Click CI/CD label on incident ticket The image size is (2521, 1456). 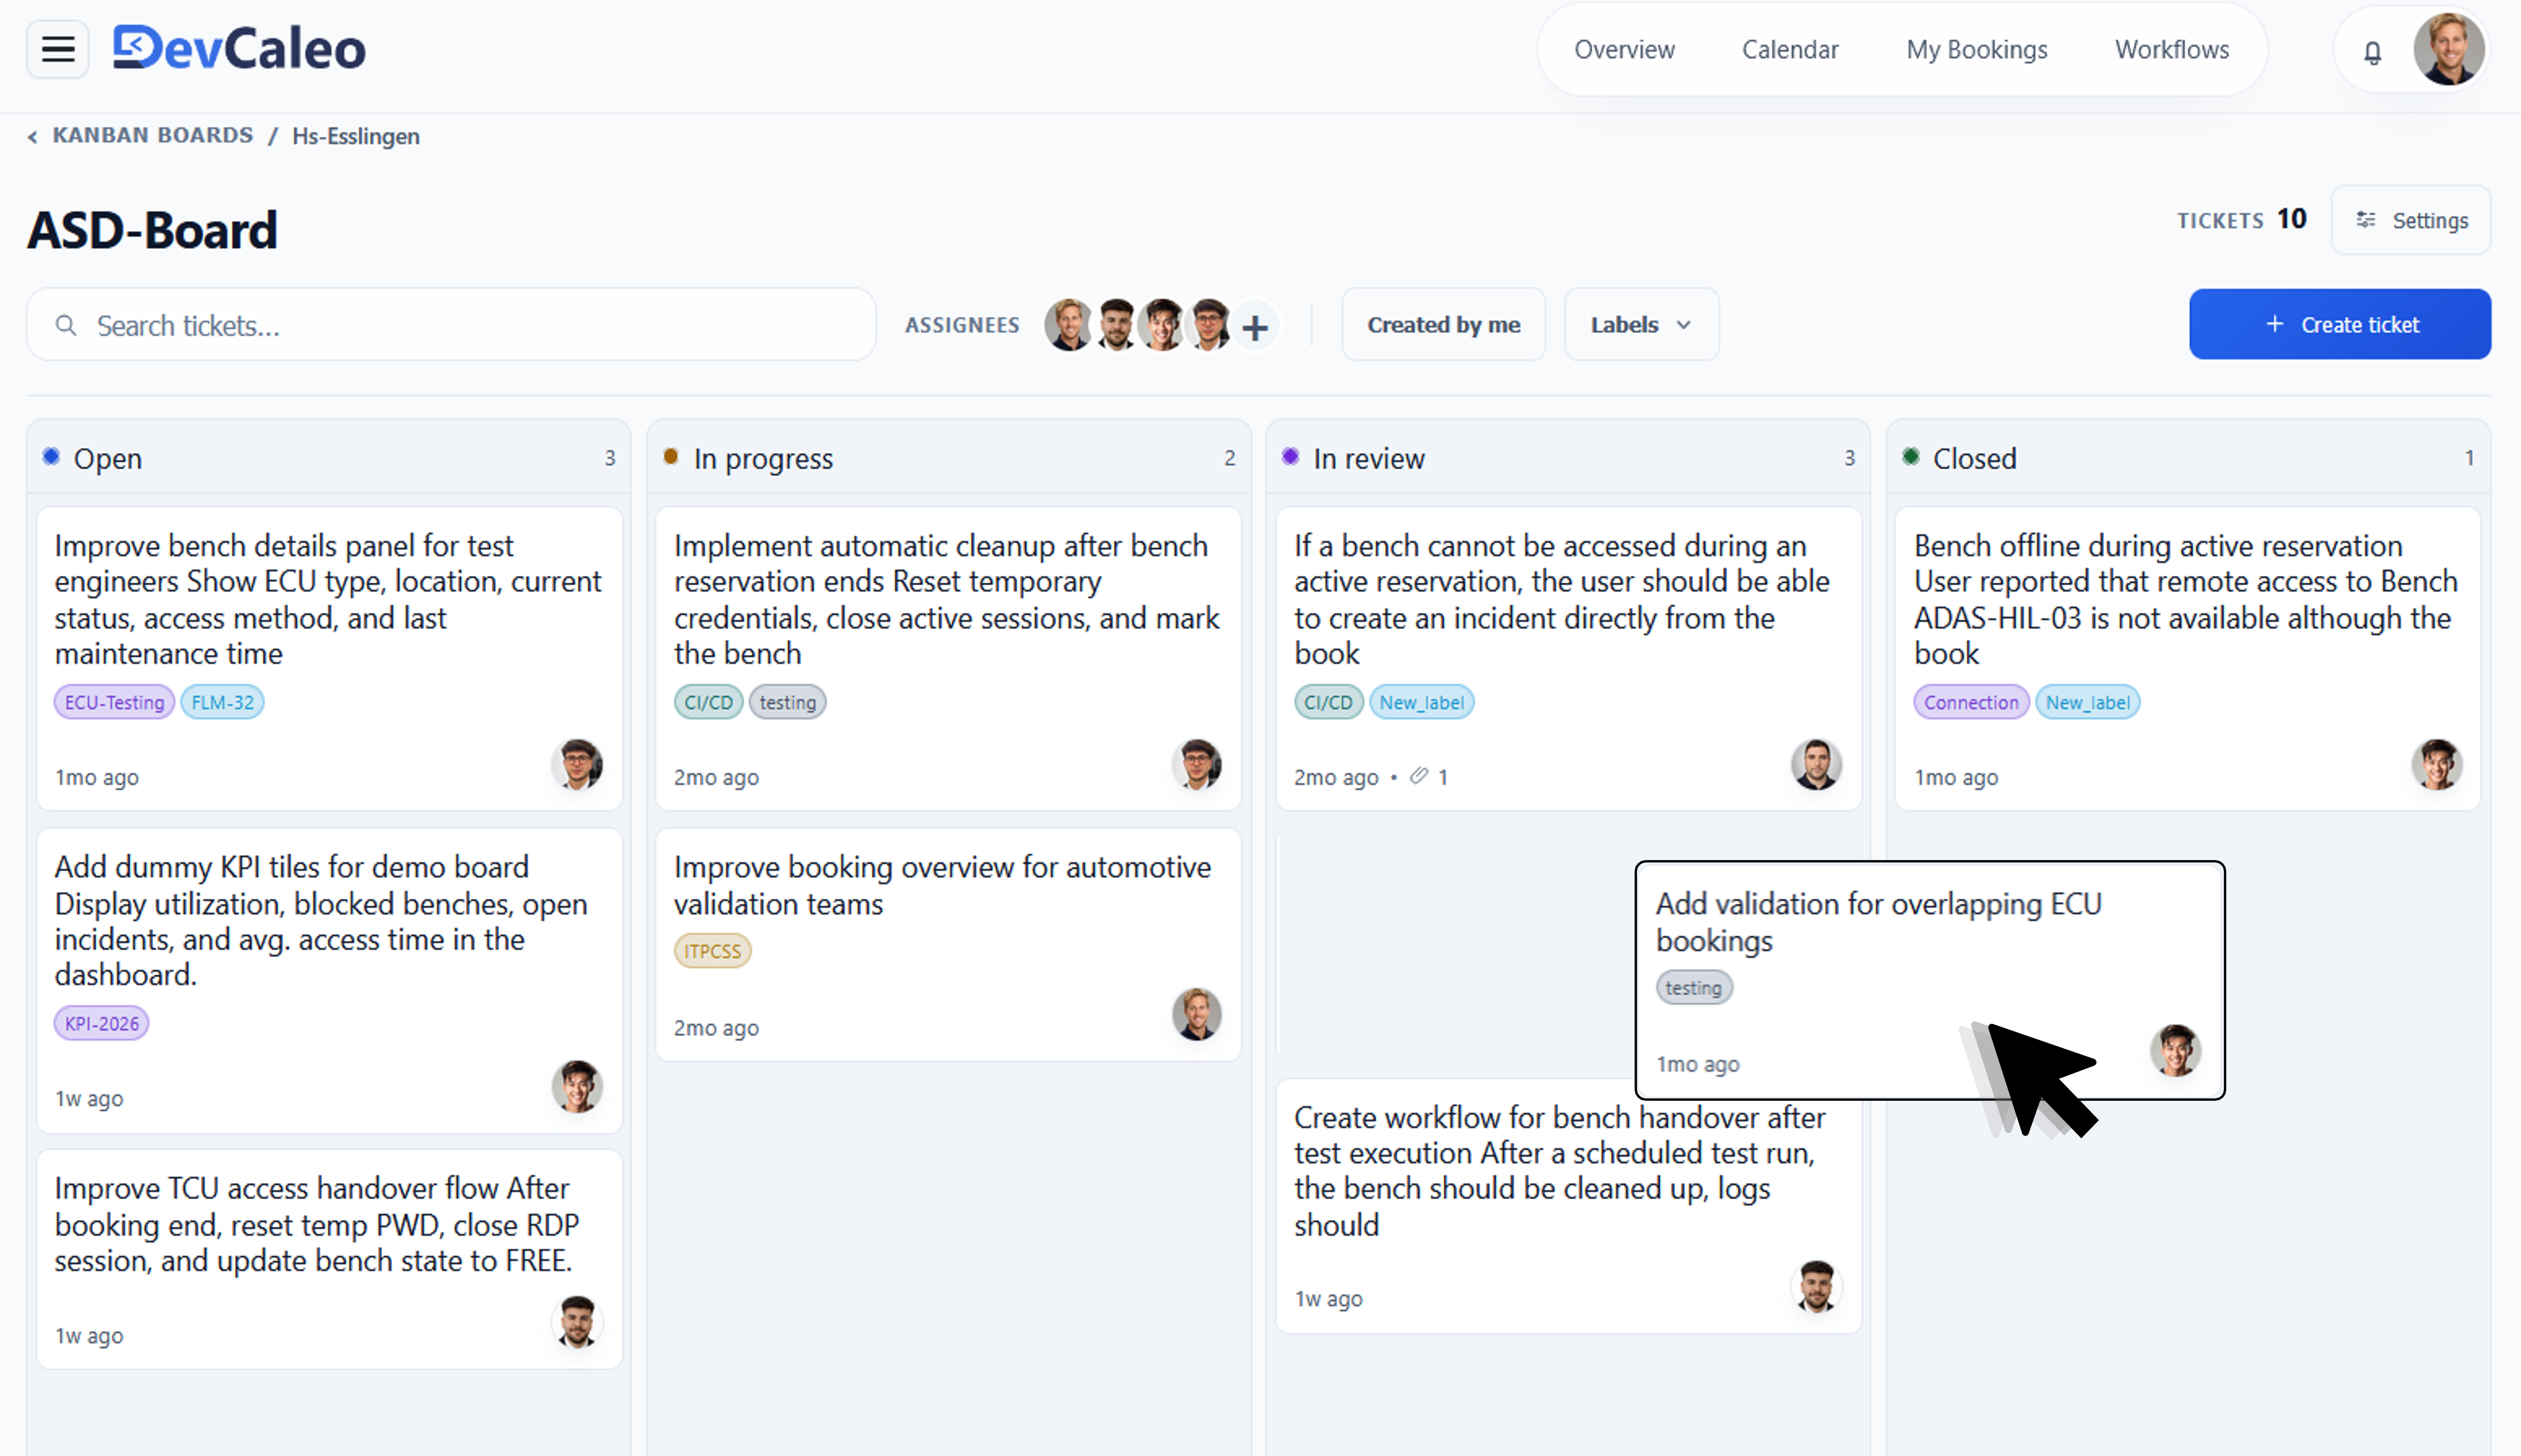point(1328,702)
